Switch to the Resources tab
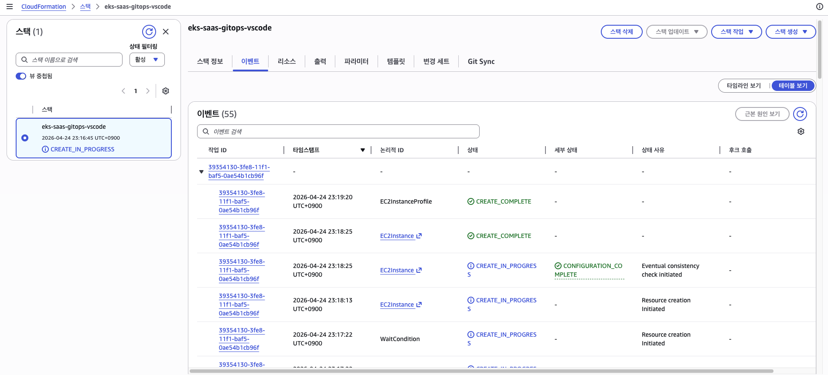Viewport: 828px width, 375px height. point(286,61)
